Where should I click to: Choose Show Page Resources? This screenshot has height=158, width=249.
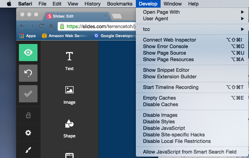(x=192, y=59)
